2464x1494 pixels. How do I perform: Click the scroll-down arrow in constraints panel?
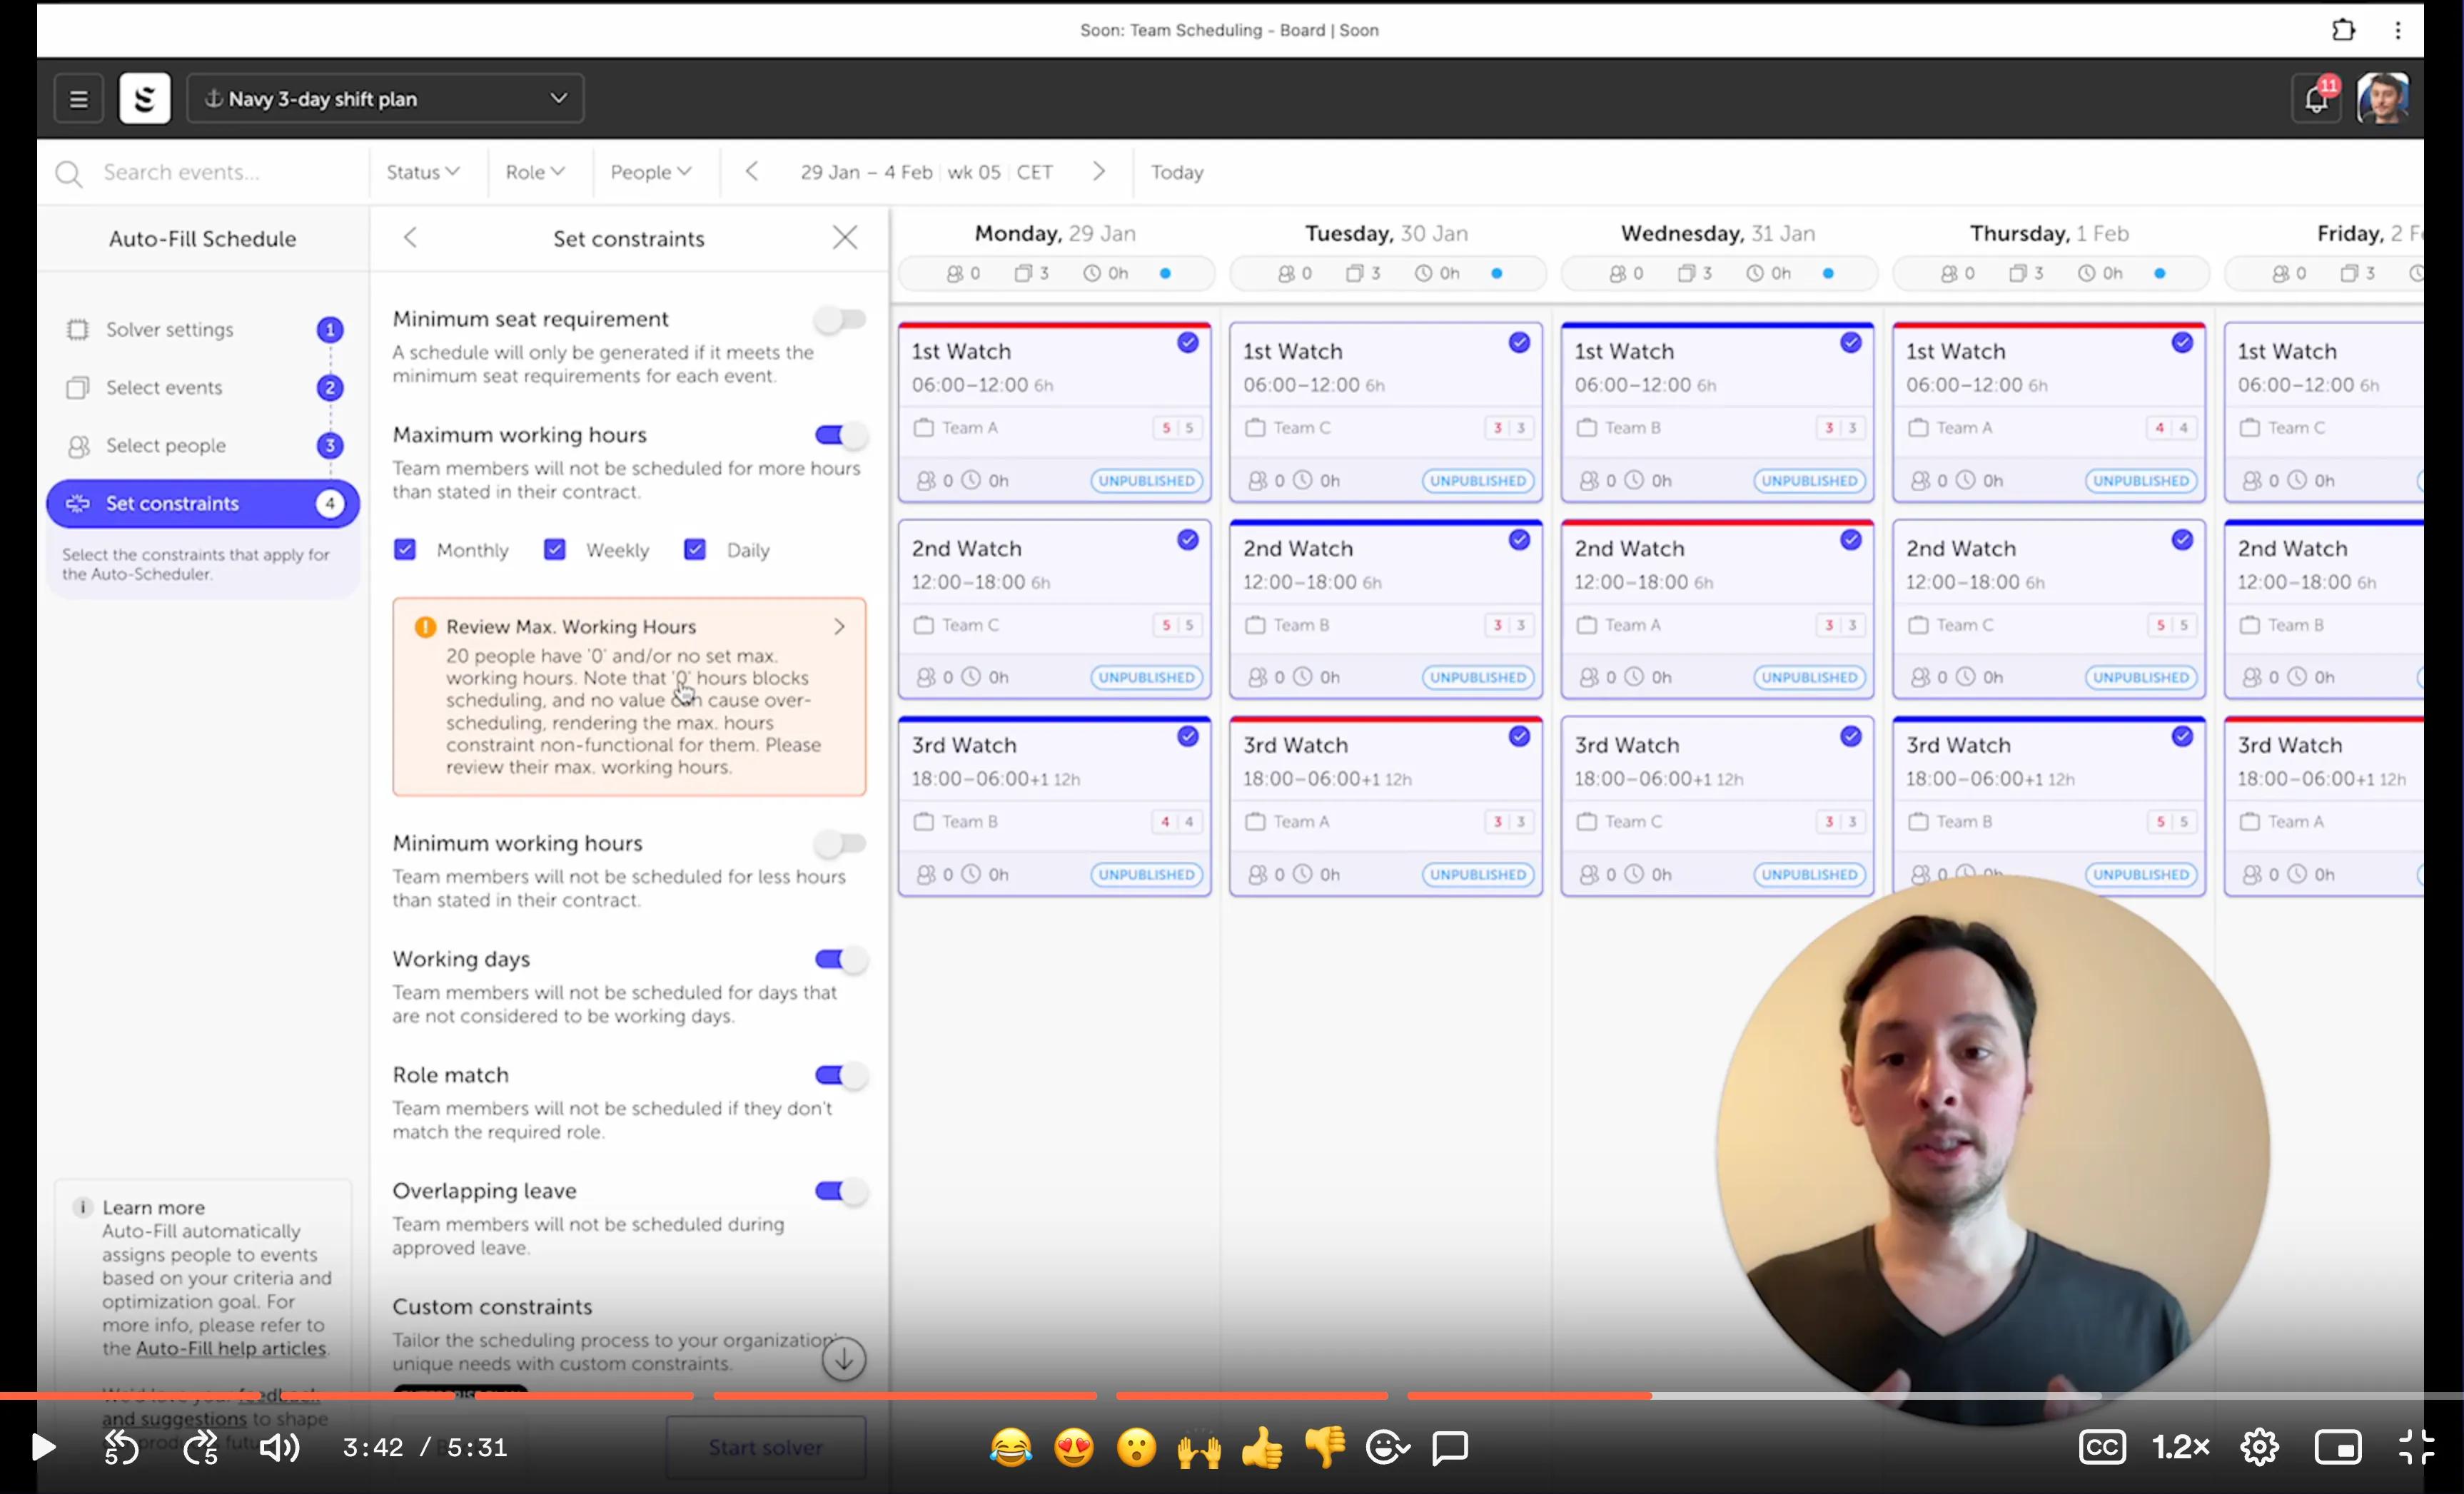tap(844, 1360)
